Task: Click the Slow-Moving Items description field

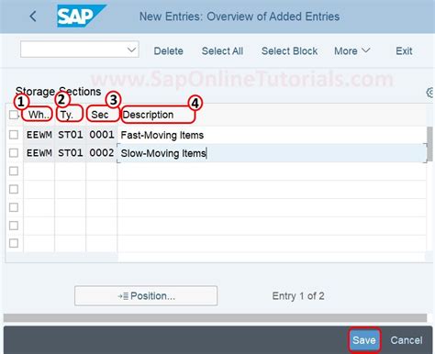Action: (x=272, y=153)
